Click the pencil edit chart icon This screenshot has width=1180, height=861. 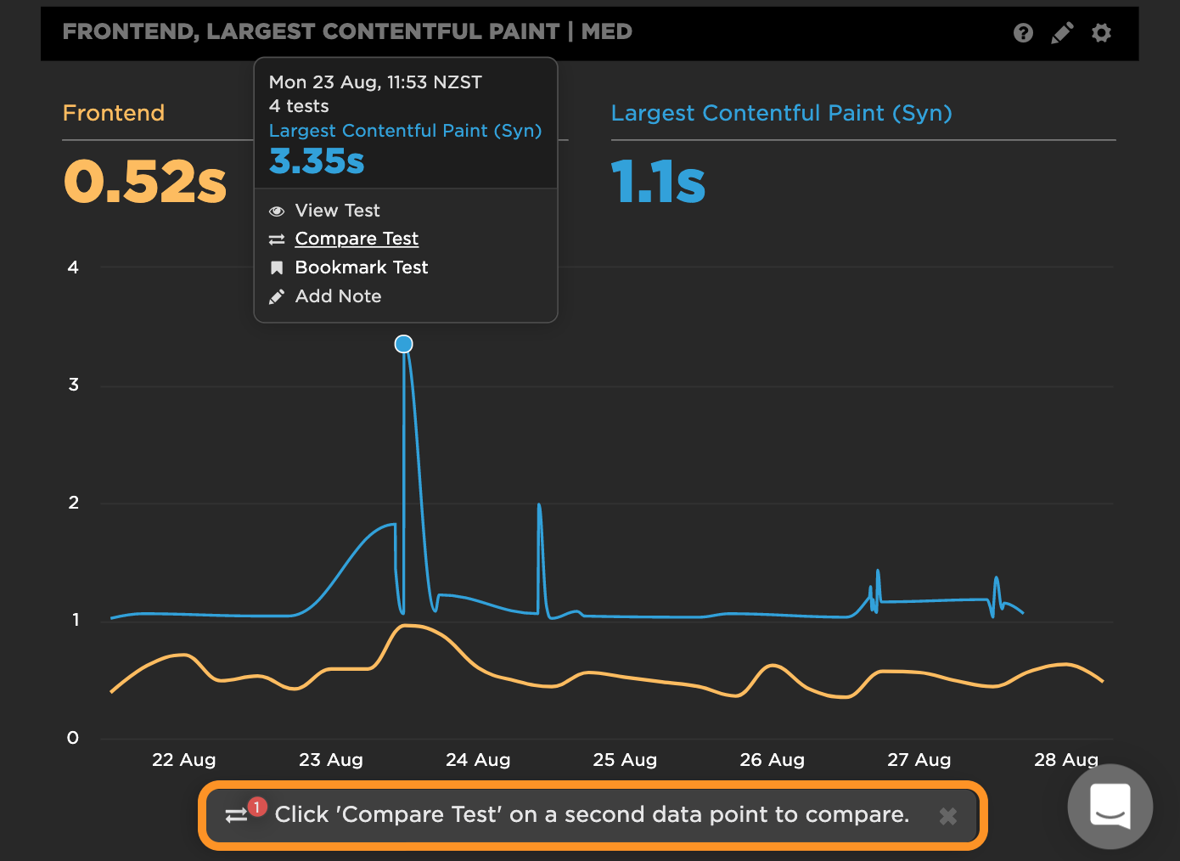click(1062, 33)
